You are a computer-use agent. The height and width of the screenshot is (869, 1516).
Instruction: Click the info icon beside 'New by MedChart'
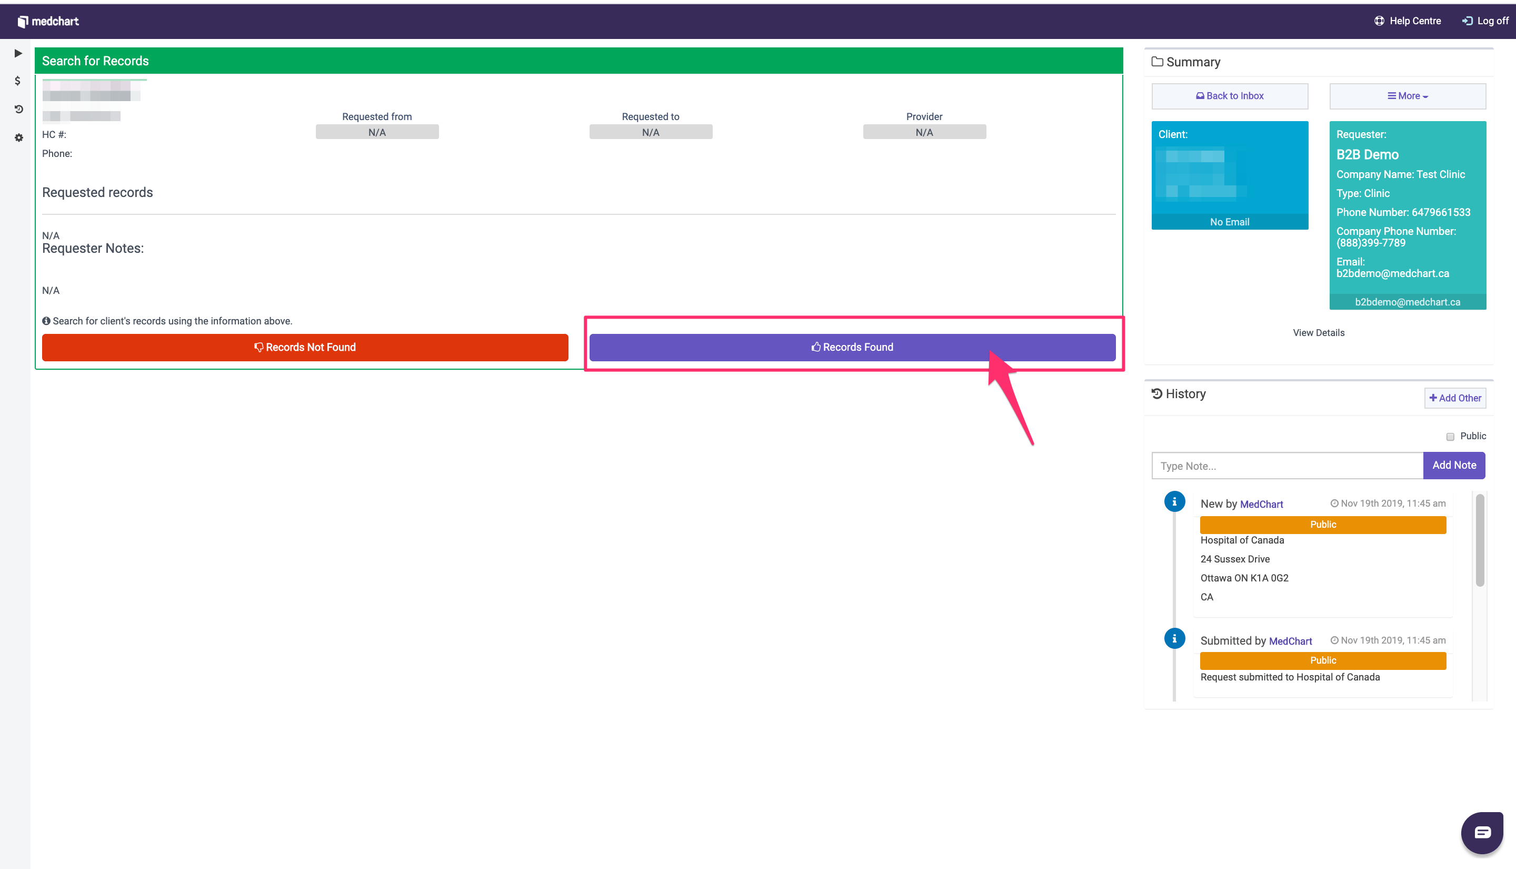pyautogui.click(x=1175, y=501)
